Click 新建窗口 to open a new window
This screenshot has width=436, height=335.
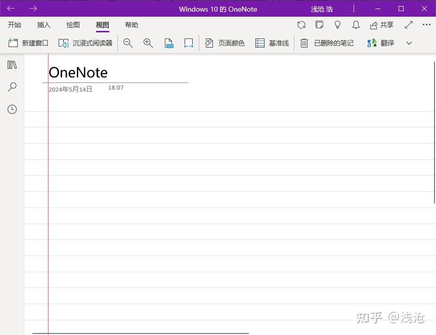click(28, 43)
